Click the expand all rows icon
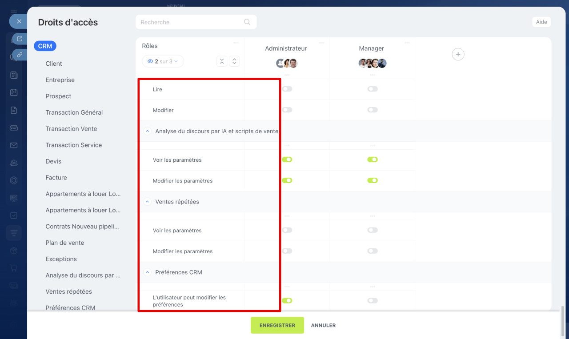Viewport: 569px width, 339px height. click(x=234, y=61)
